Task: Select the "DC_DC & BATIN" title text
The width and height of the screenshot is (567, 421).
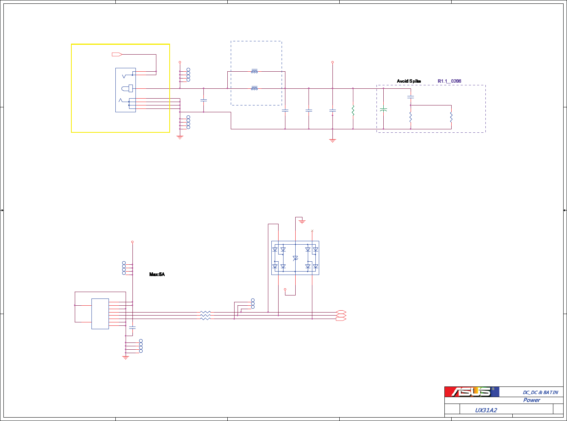Action: [540, 393]
